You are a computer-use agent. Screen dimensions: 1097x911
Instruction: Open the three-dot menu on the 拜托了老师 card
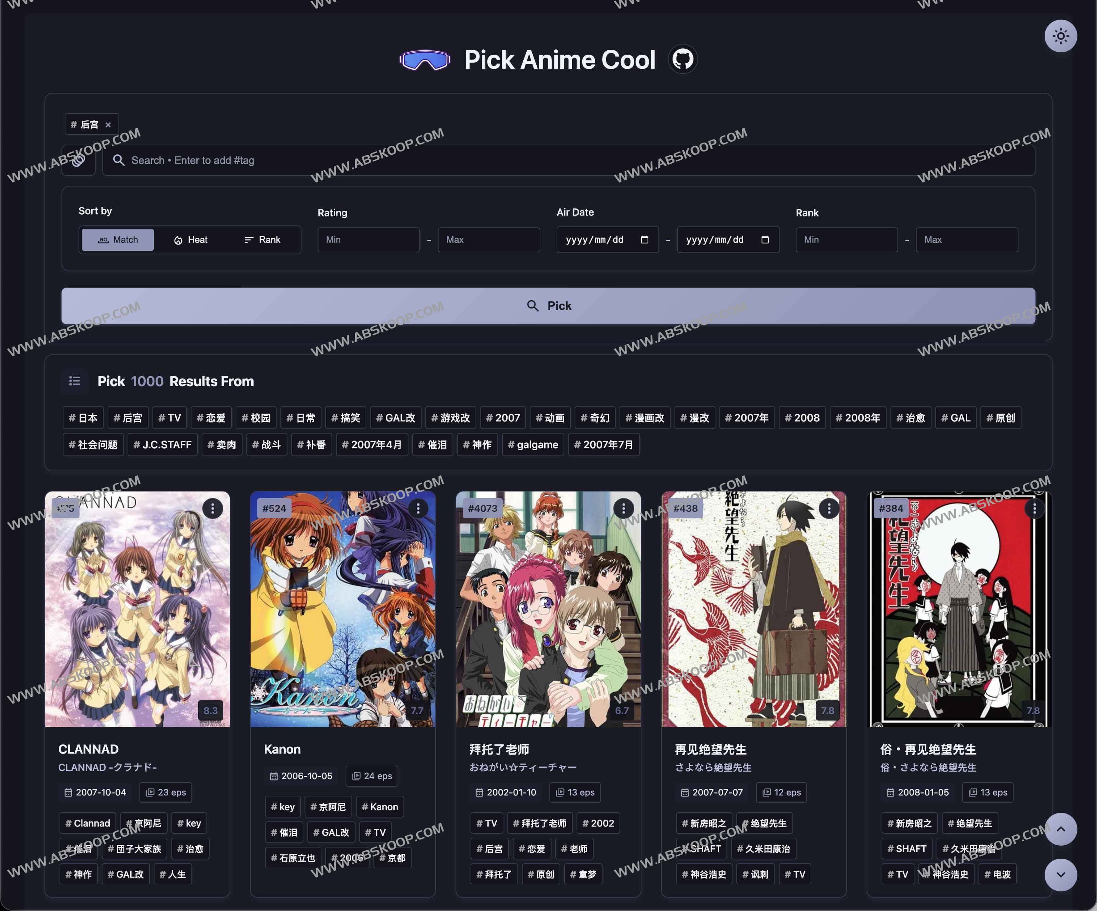pos(623,508)
